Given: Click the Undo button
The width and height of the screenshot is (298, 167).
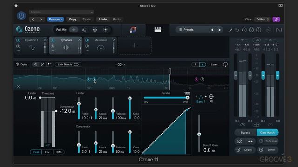Looking at the screenshot, I should pos(103,19).
